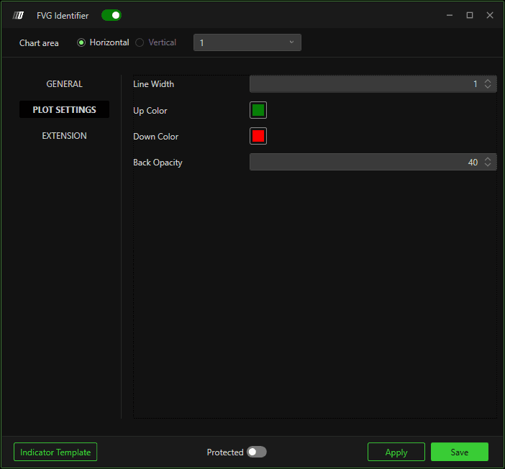Open the Up Color green swatch
This screenshot has height=469, width=505.
tap(258, 110)
